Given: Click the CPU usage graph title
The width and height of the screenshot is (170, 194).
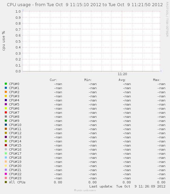Looking at the screenshot, I should tap(85, 5).
